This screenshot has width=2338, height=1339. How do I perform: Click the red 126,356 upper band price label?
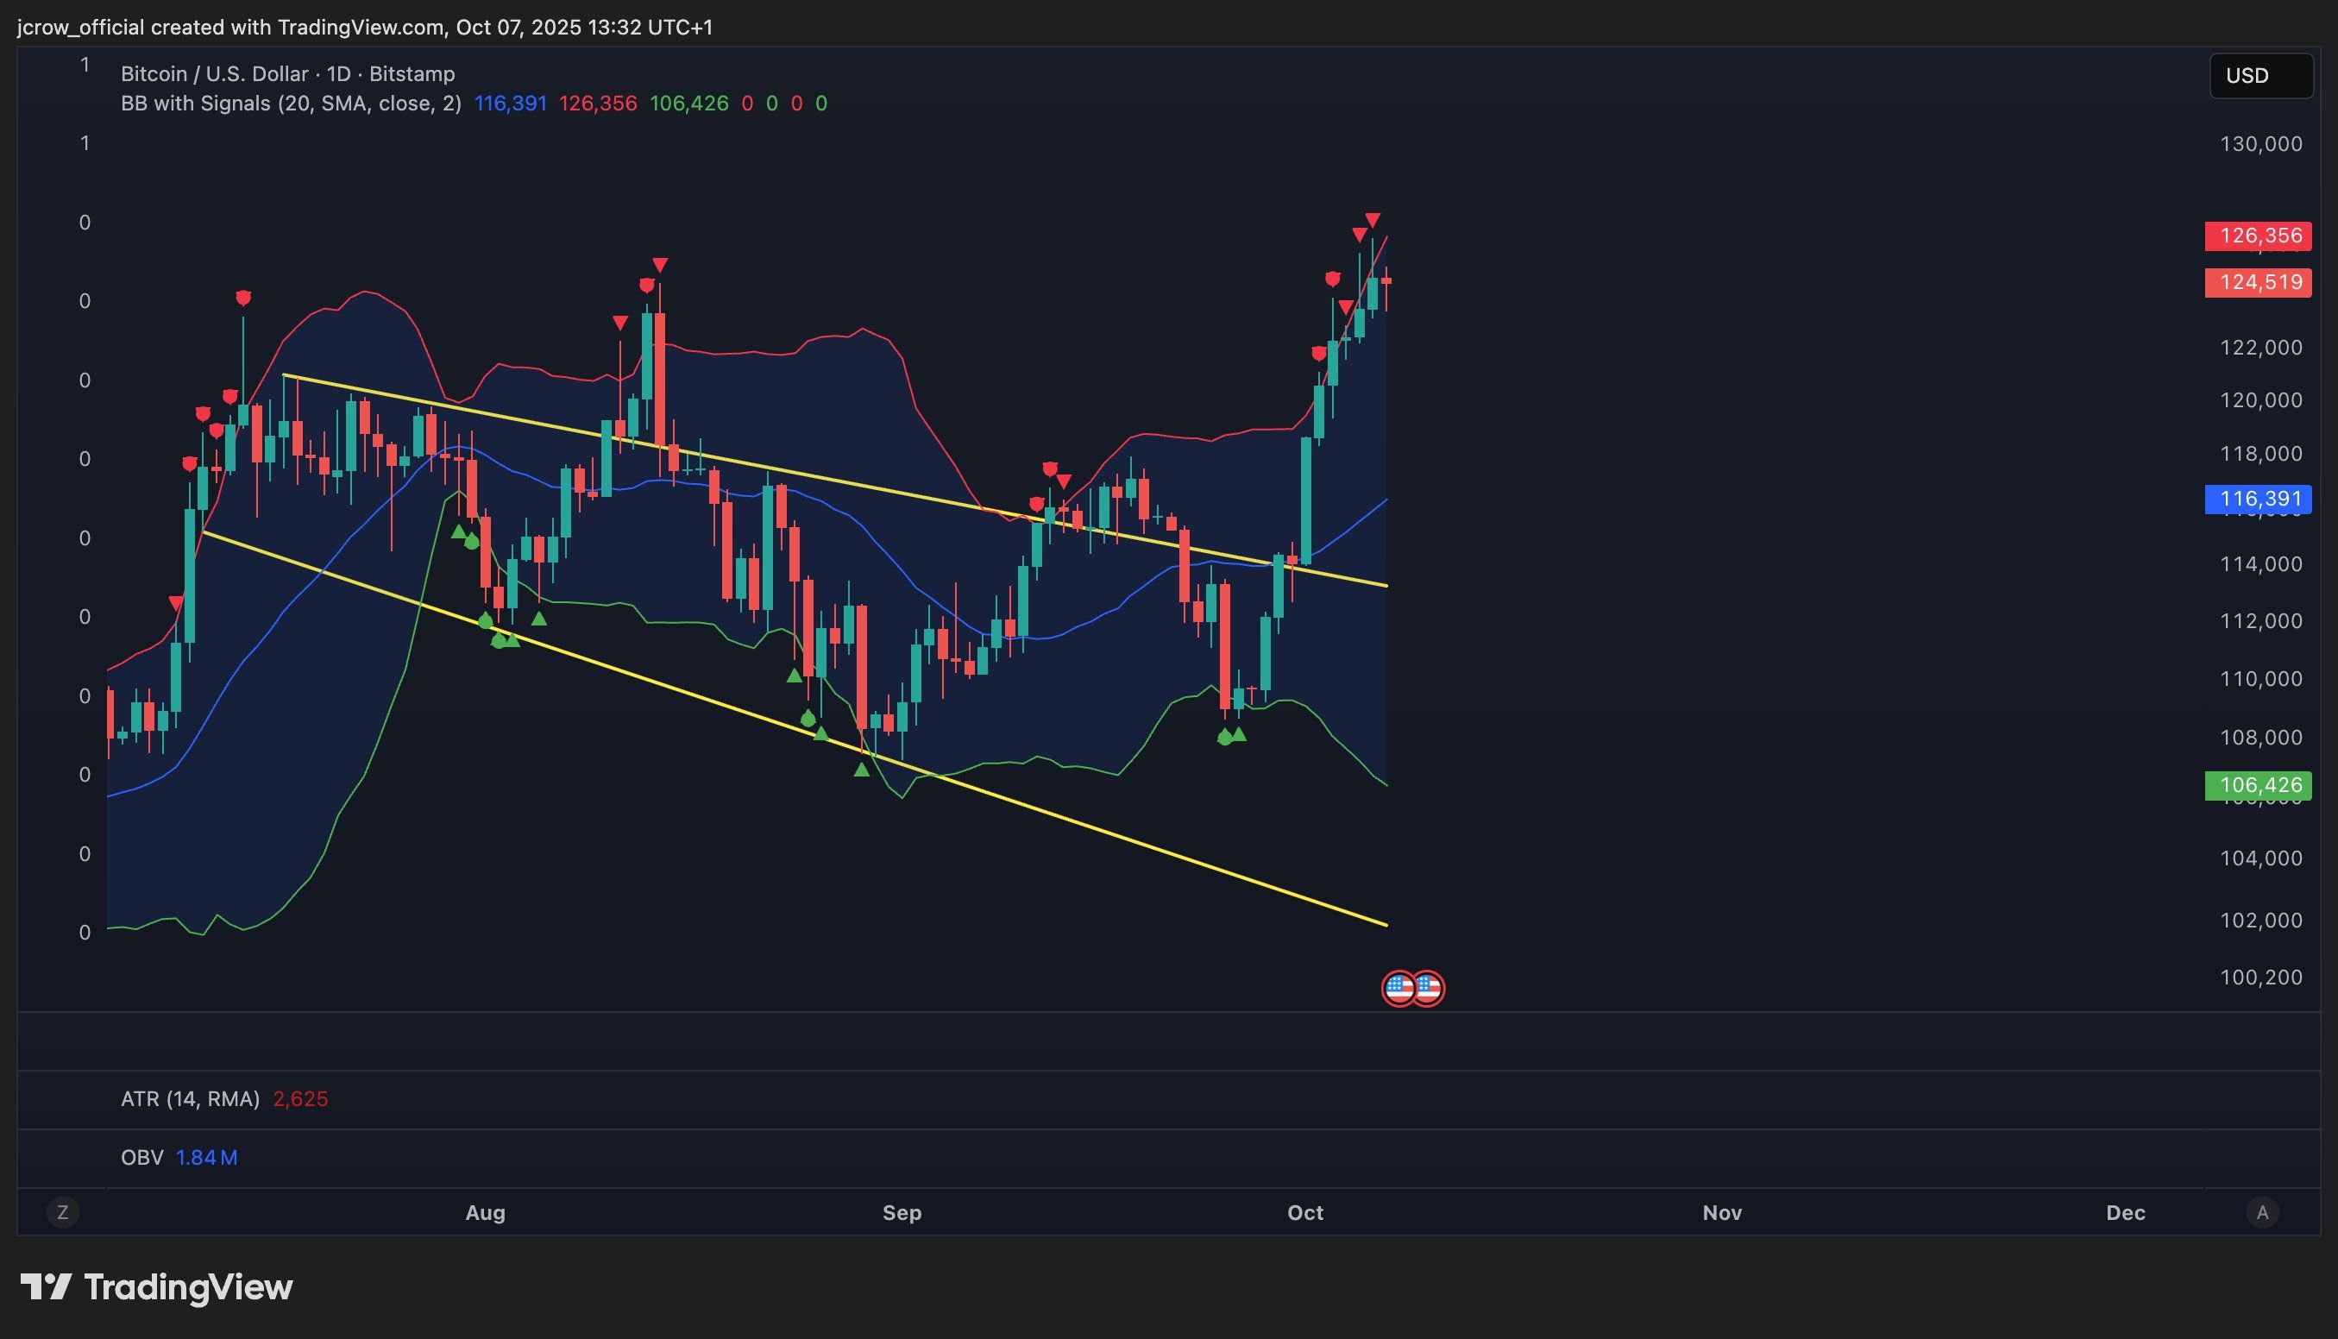click(x=2259, y=236)
